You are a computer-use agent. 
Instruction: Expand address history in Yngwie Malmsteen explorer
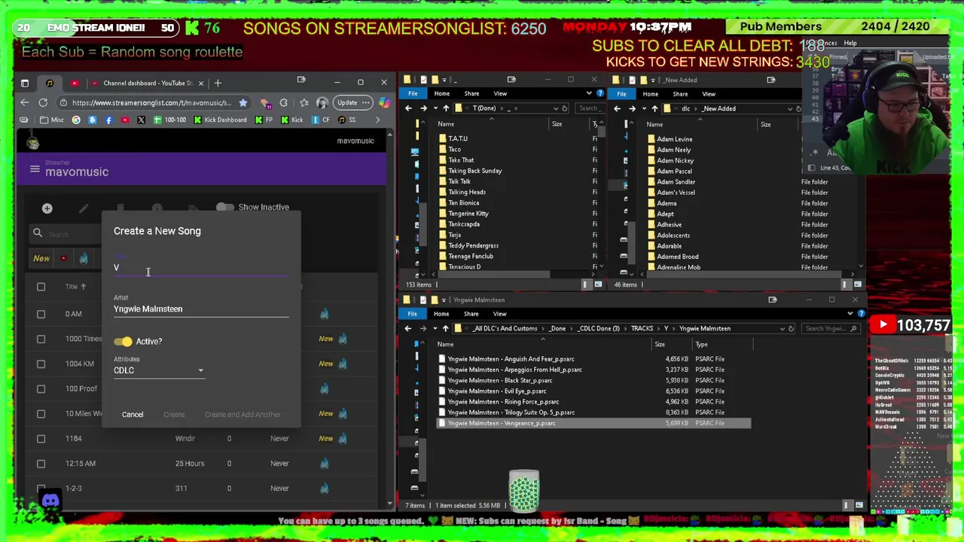tap(782, 328)
